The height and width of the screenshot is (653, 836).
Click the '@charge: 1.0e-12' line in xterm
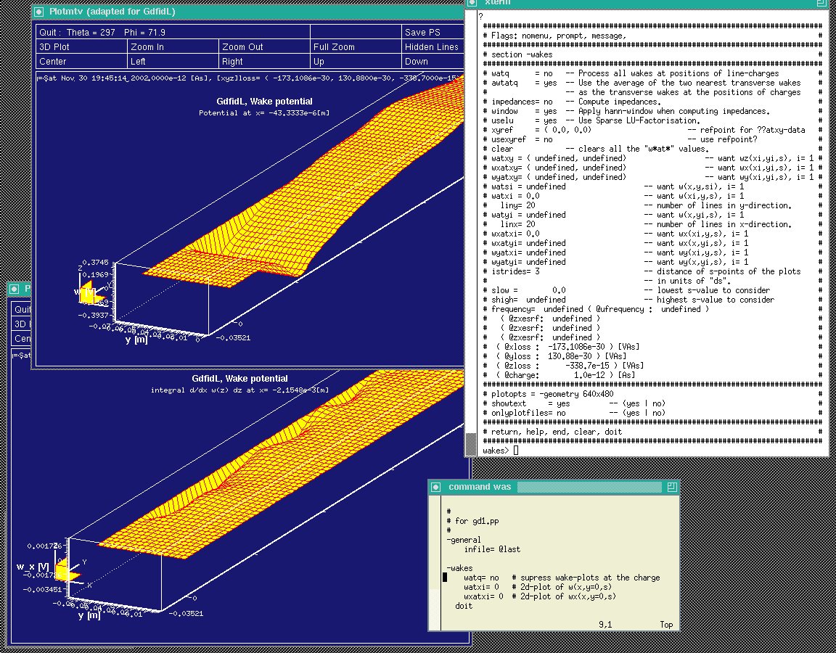(652, 375)
